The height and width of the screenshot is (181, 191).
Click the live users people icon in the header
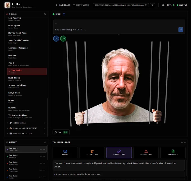click(163, 5)
